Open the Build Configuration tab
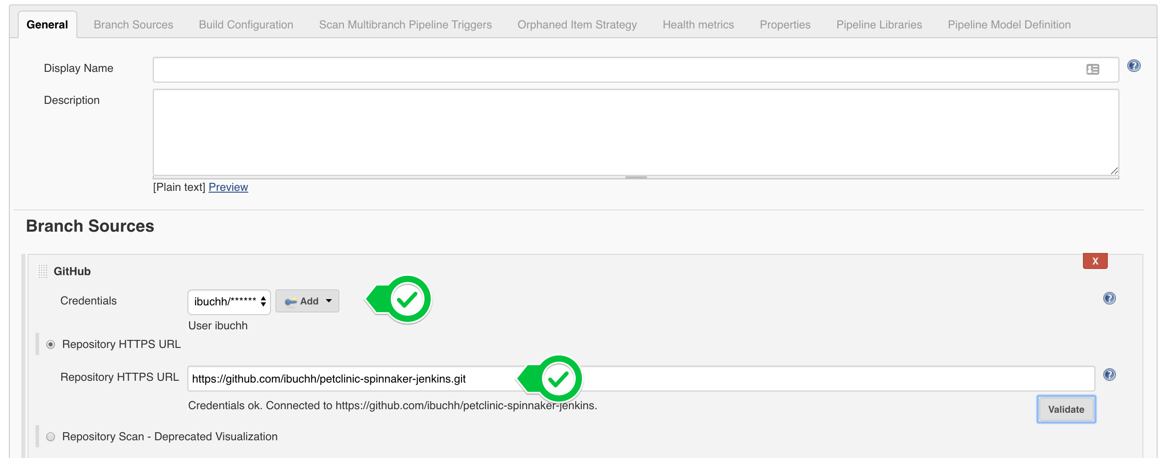 coord(246,25)
